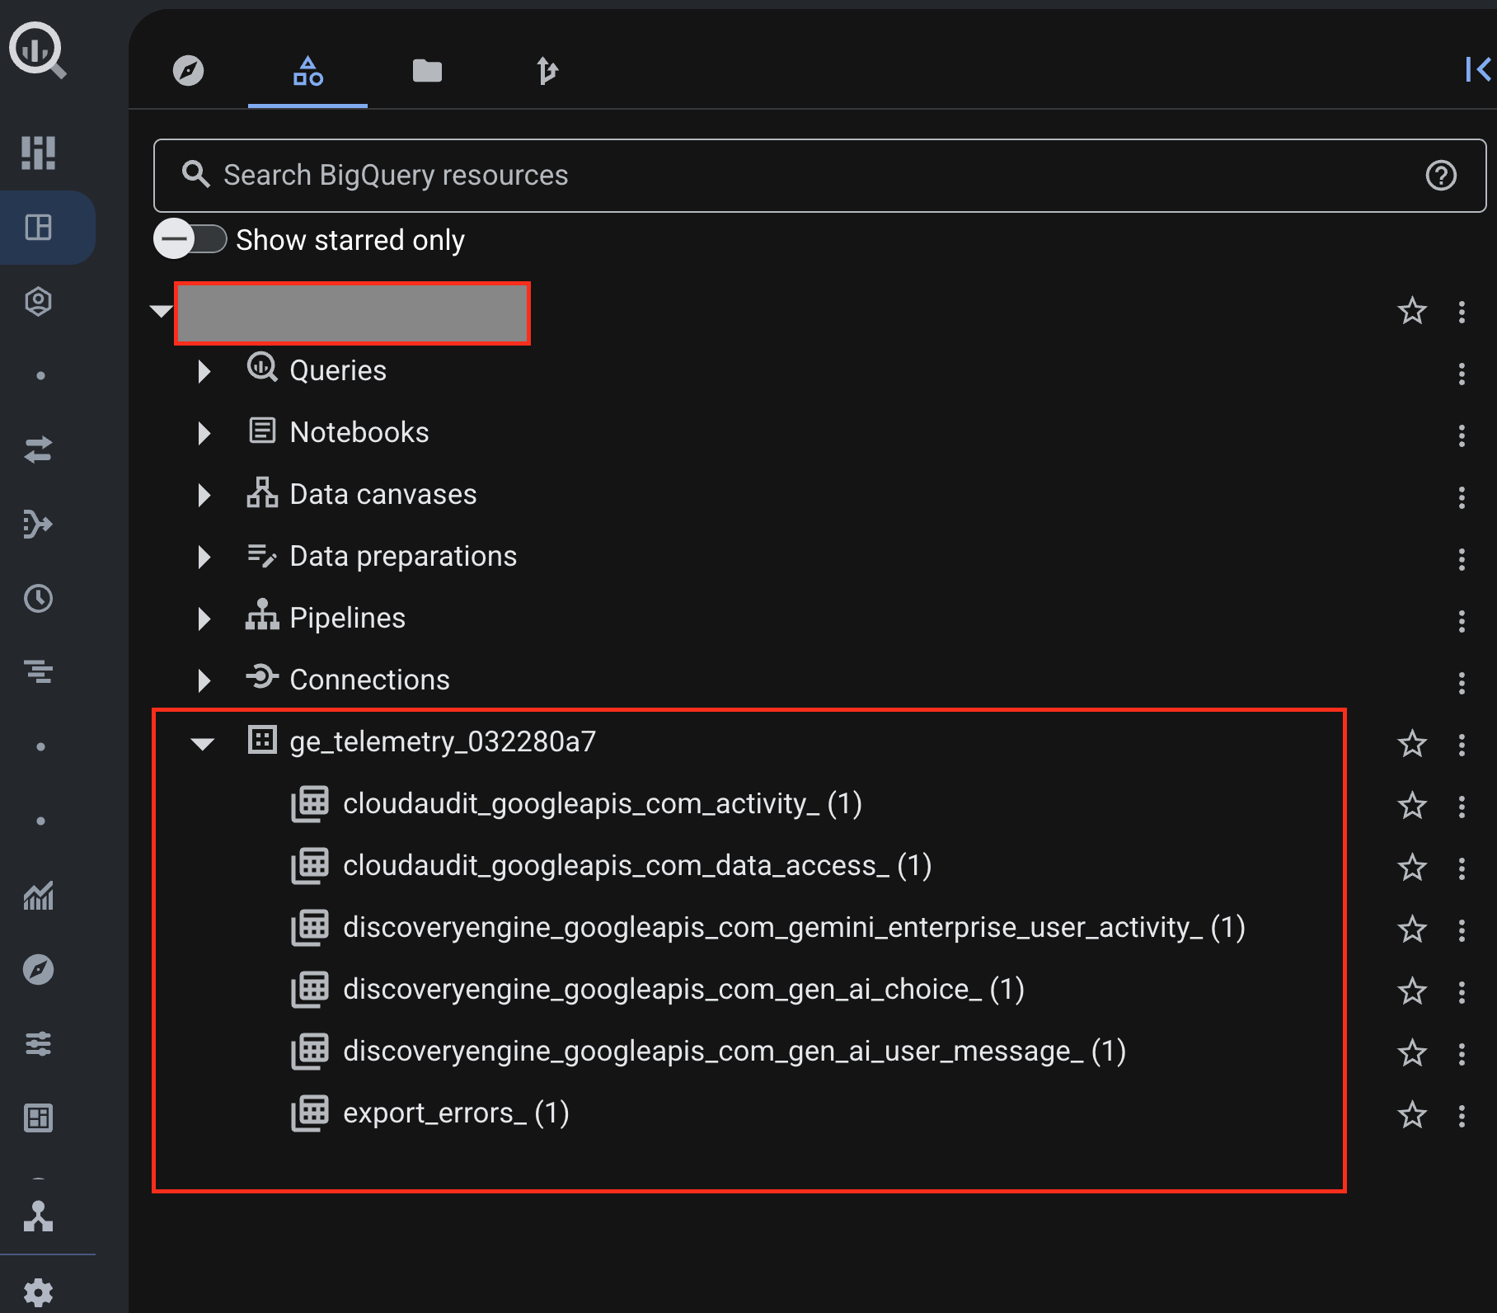
Task: Open the settings gear sidebar icon
Action: click(x=38, y=1292)
